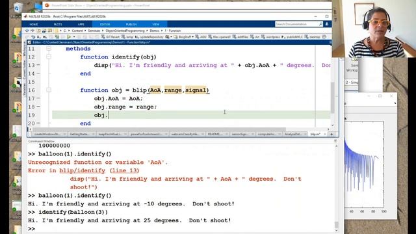The height and width of the screenshot is (234, 416).
Task: Switch to the AnalyzeDat... file tab
Action: 294,135
